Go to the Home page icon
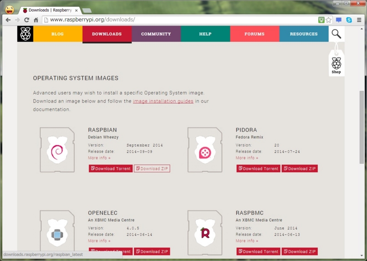 (36, 20)
